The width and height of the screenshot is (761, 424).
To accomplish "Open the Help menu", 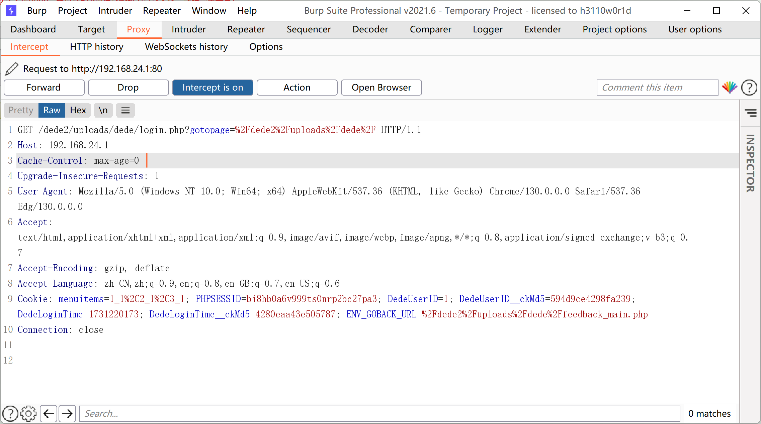I will pos(247,11).
